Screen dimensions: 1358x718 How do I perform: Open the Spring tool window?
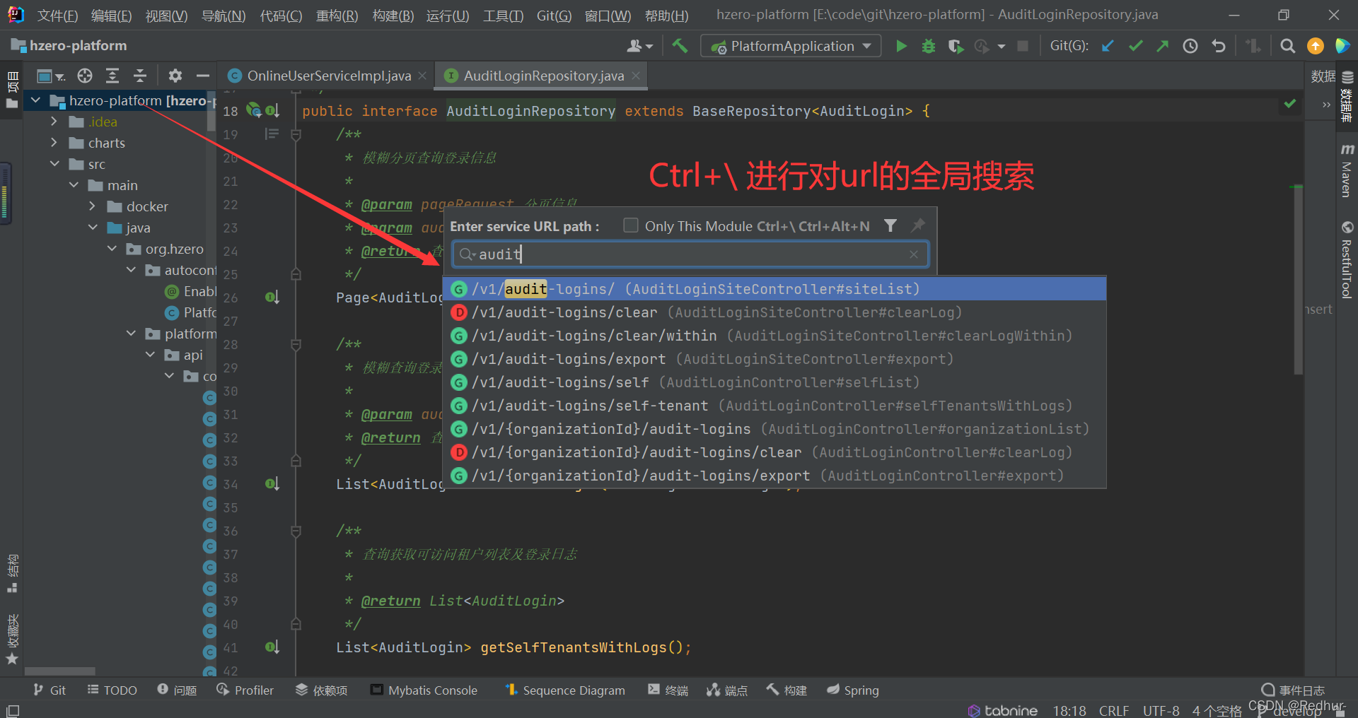tap(853, 690)
